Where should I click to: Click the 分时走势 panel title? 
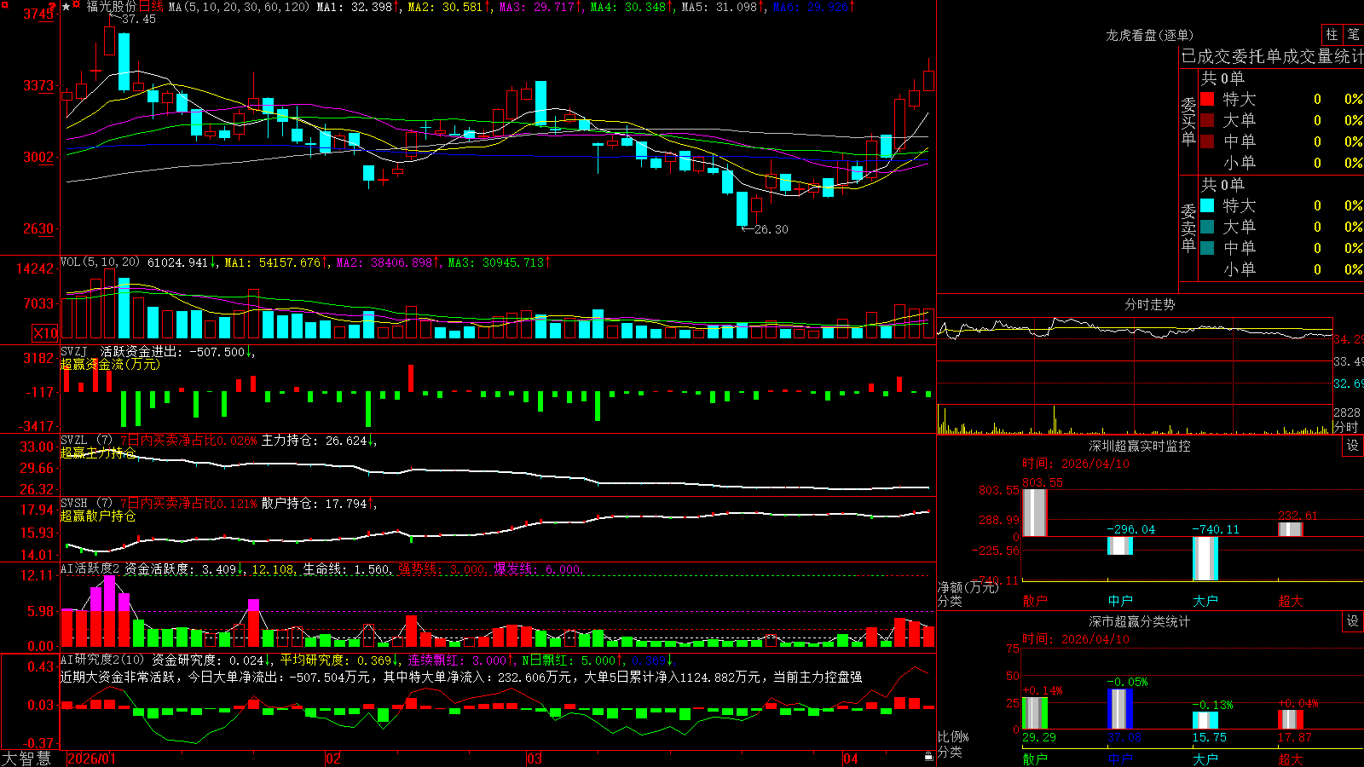click(x=1149, y=304)
